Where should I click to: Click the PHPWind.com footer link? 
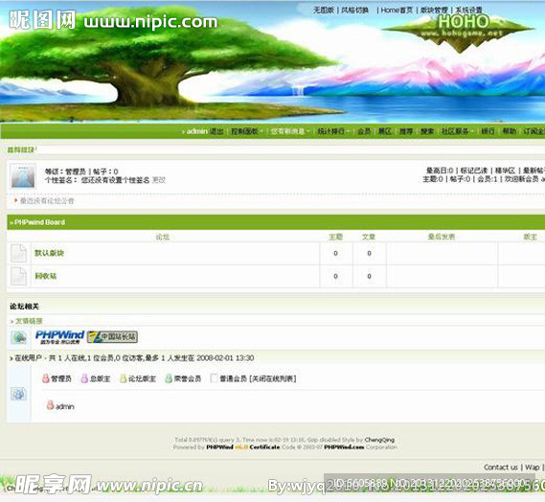(x=344, y=447)
